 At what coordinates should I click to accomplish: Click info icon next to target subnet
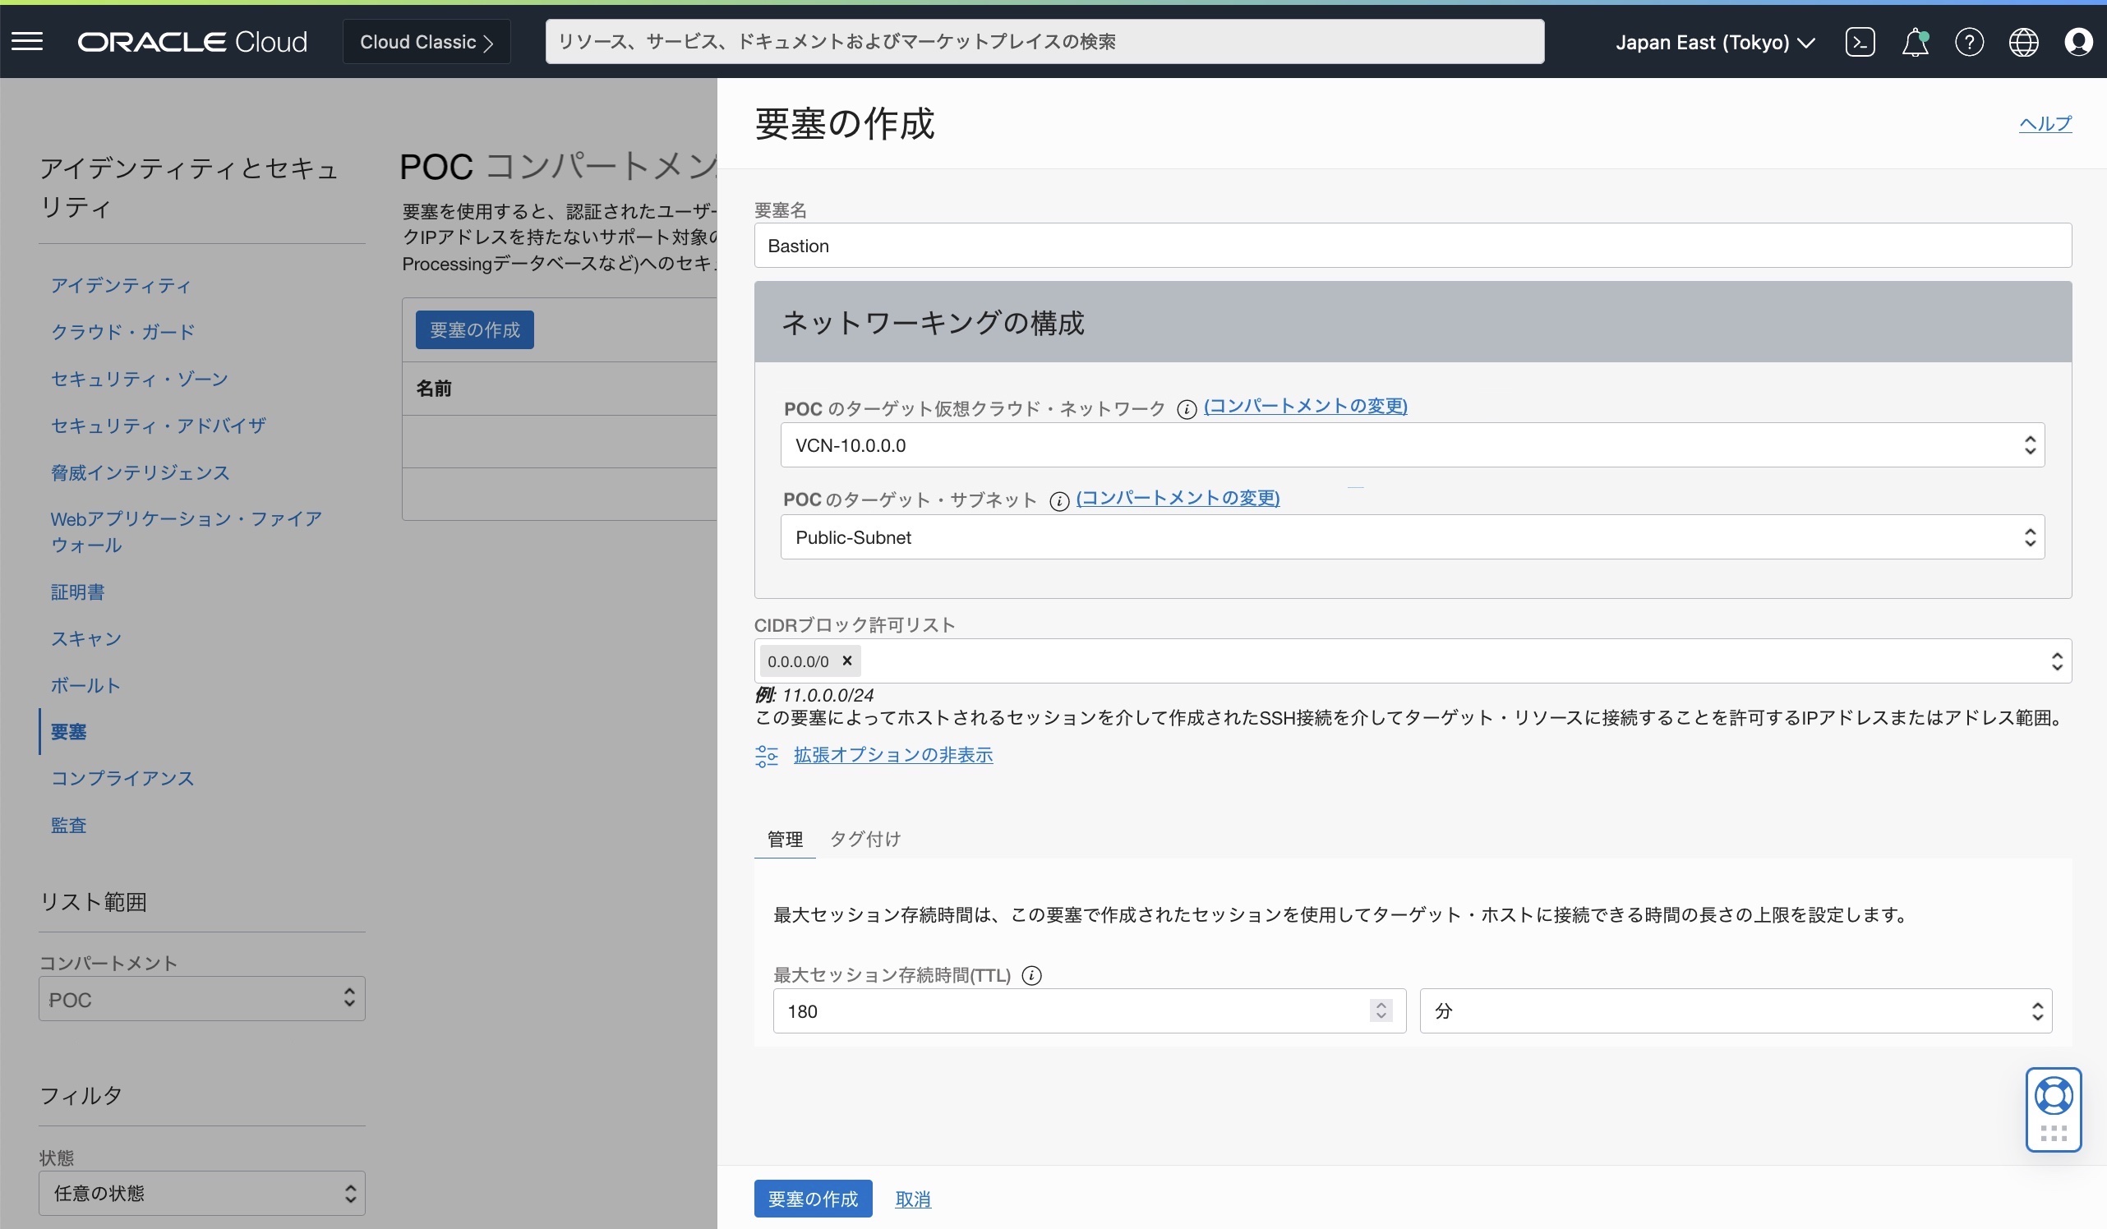[x=1058, y=501]
